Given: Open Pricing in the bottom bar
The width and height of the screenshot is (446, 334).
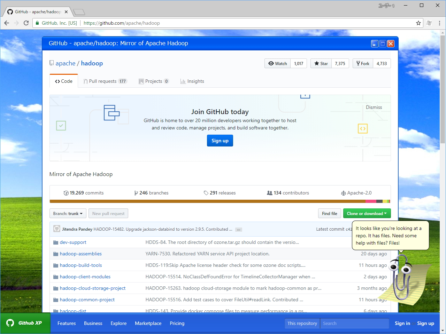Looking at the screenshot, I should 177,323.
